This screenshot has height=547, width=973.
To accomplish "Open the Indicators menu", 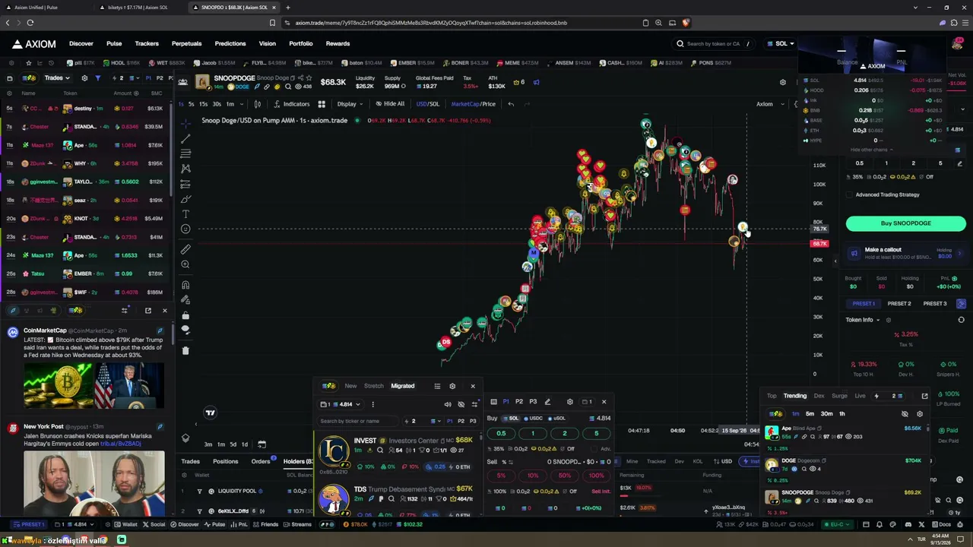I will pyautogui.click(x=292, y=104).
